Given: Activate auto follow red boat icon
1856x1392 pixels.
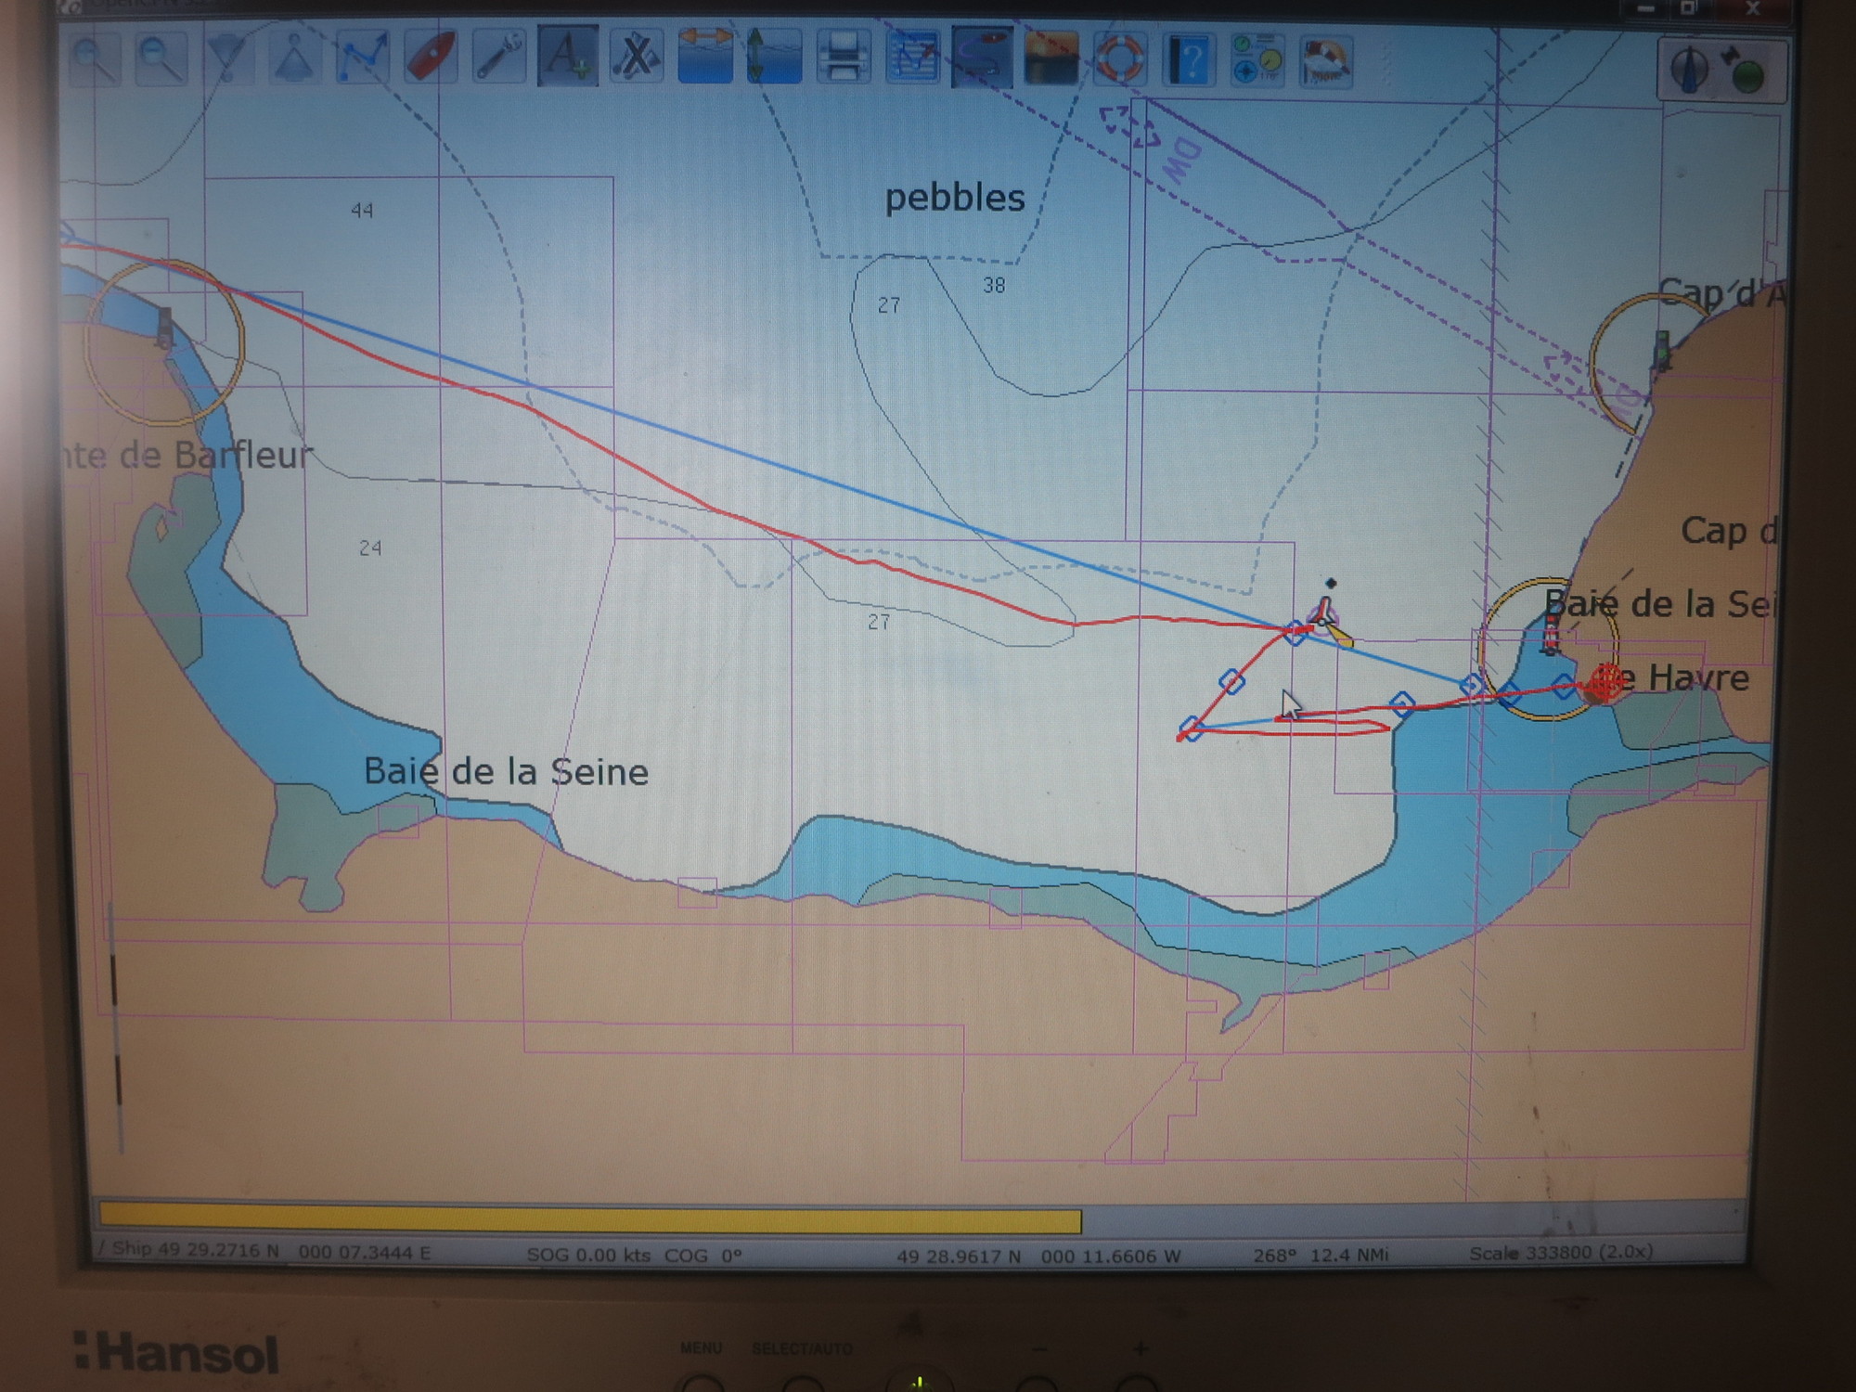Looking at the screenshot, I should click(x=431, y=58).
